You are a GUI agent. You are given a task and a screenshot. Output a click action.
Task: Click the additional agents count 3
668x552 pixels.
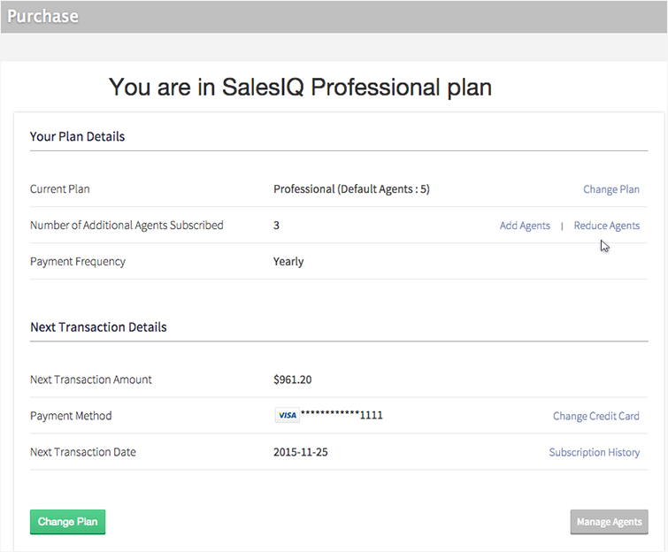point(276,226)
